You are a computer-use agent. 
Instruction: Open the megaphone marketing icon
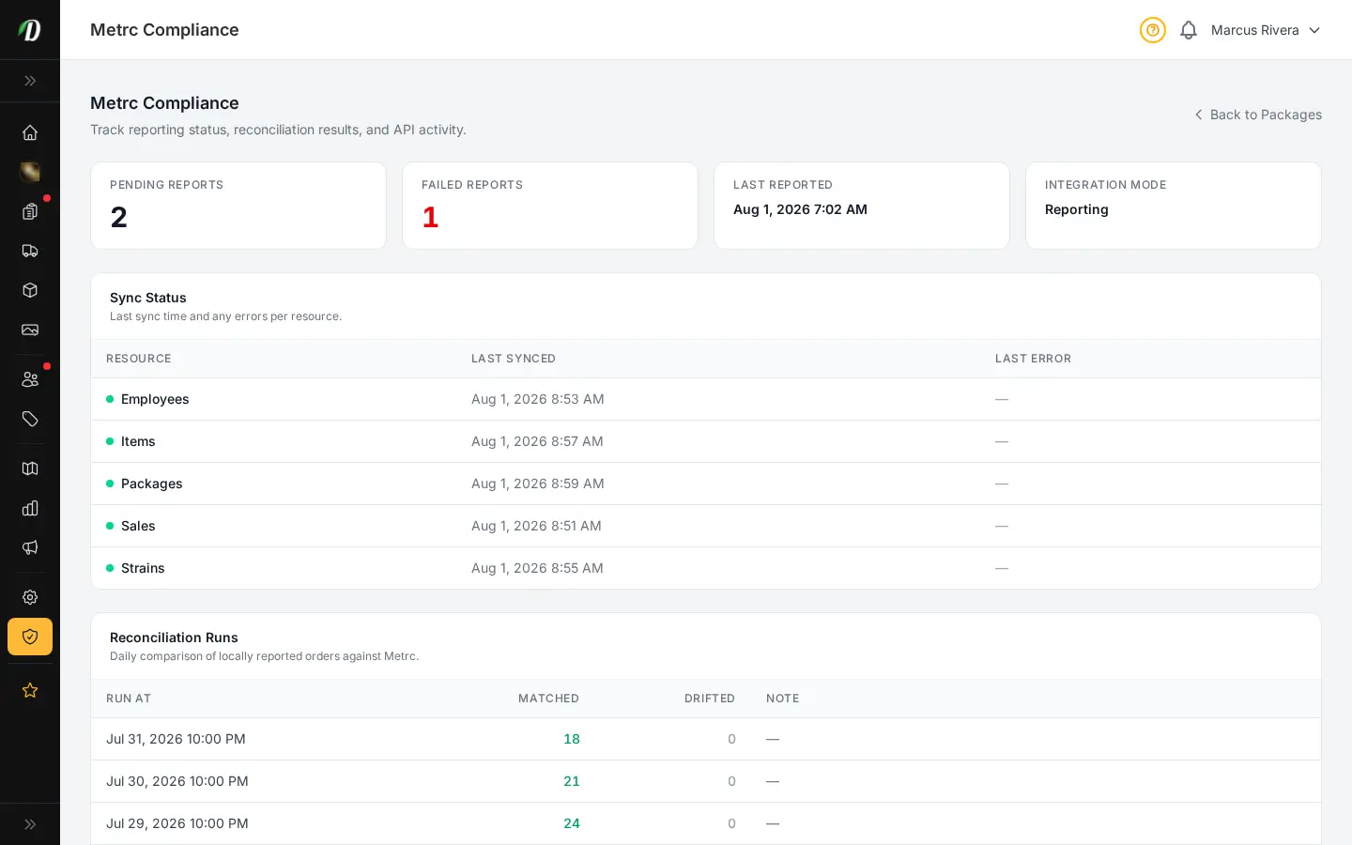(30, 547)
